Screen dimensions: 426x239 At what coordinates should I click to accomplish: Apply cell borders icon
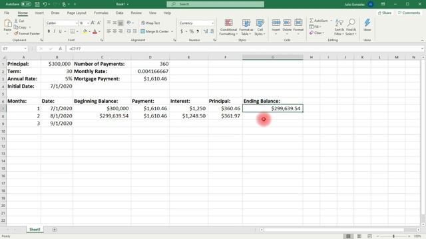[x=73, y=31]
